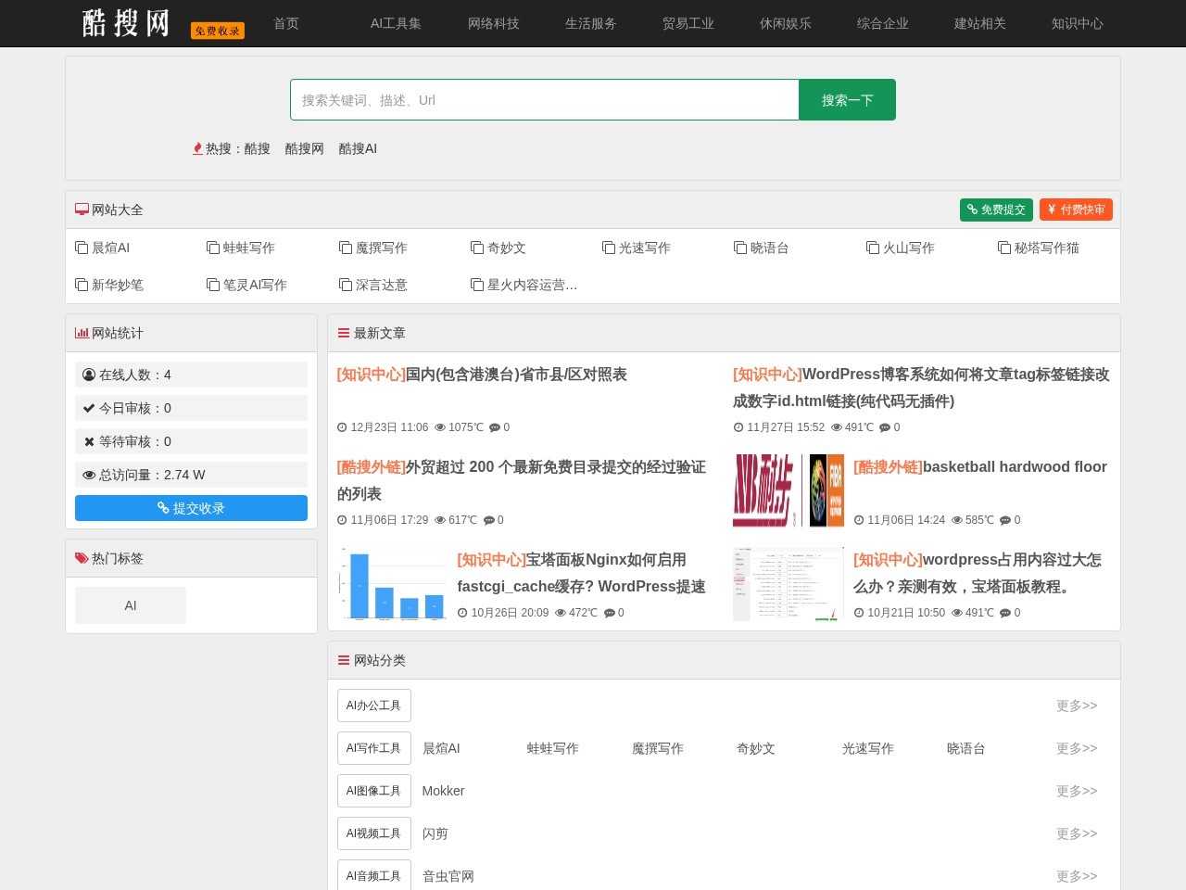Select the 新华妙笔 entry icon
Screen dimensions: 1186x890
coord(82,285)
